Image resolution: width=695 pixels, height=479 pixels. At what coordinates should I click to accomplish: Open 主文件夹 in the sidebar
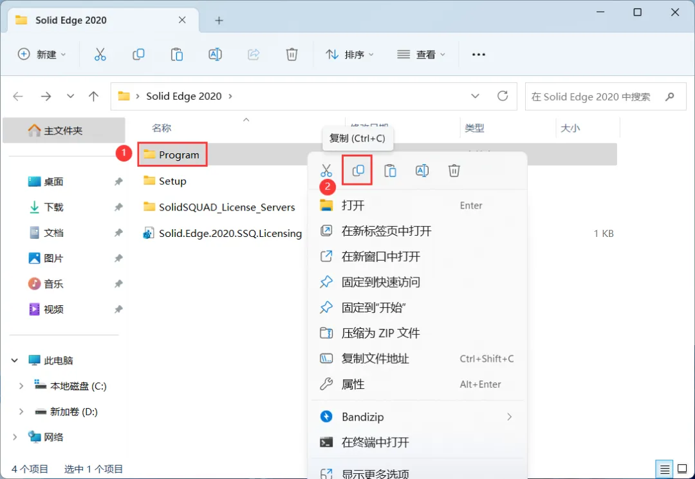[64, 131]
